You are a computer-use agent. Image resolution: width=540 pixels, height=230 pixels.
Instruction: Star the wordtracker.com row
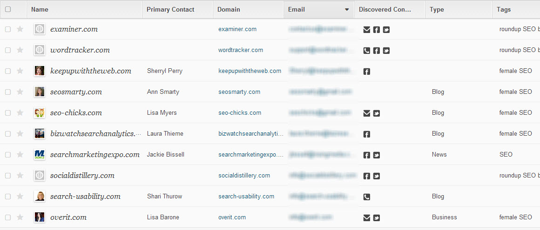click(x=20, y=50)
